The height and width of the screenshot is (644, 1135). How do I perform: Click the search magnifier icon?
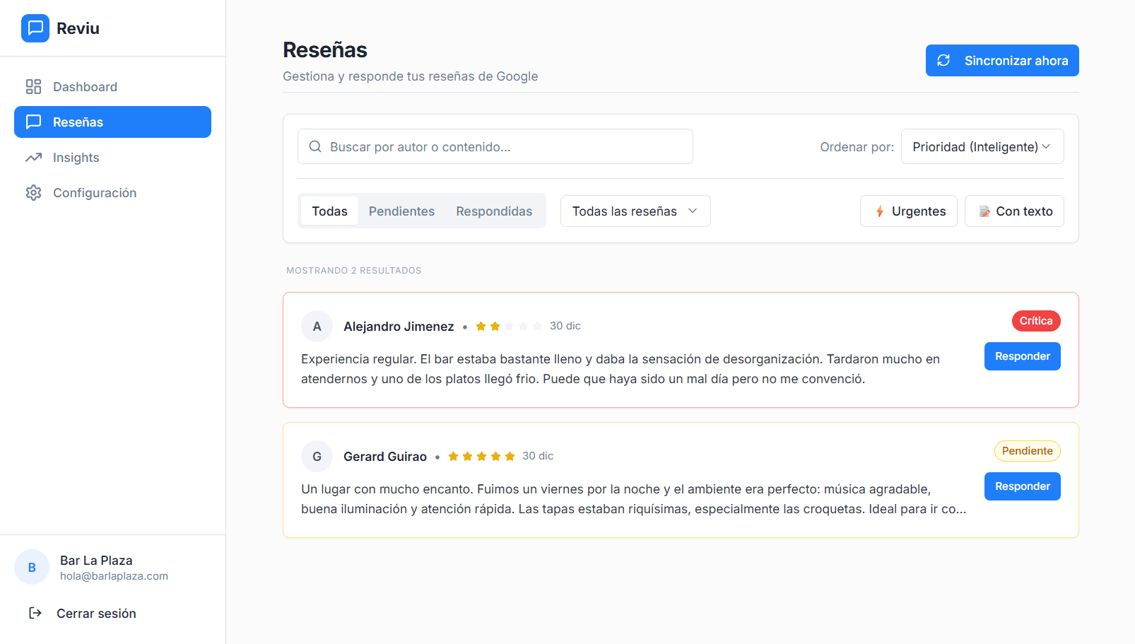315,146
